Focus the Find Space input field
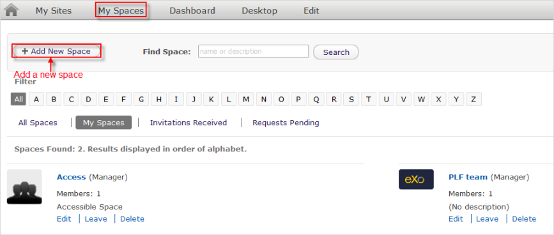This screenshot has width=554, height=235. (x=253, y=51)
